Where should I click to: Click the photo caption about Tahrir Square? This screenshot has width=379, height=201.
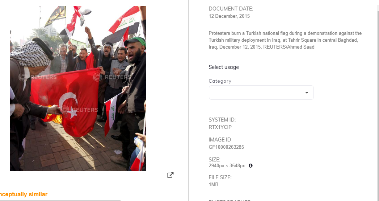click(x=285, y=40)
